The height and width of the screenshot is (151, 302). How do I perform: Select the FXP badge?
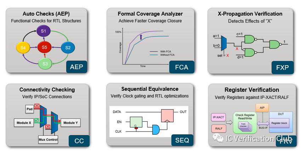pyautogui.click(x=282, y=67)
